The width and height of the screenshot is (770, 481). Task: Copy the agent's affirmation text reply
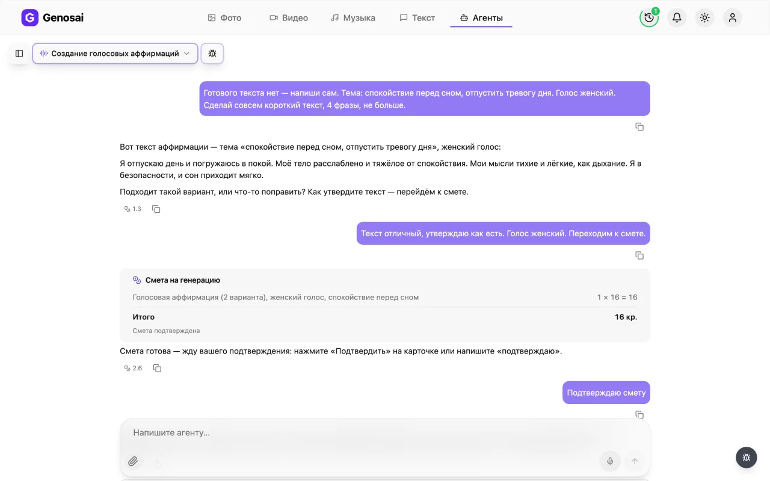coord(156,209)
